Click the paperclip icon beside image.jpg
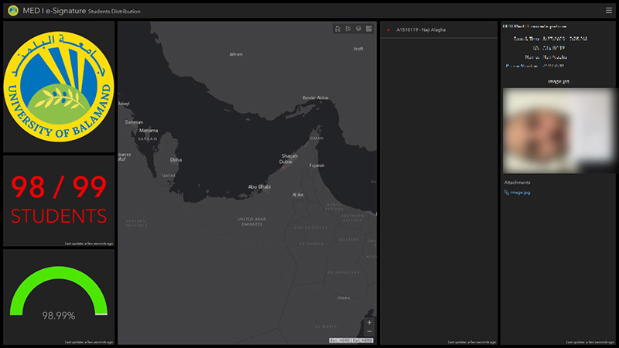This screenshot has height=348, width=619. [506, 193]
